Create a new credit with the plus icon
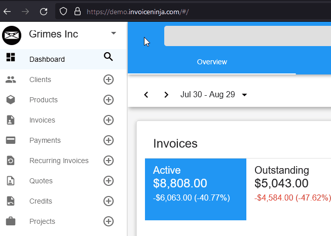The width and height of the screenshot is (331, 236). (x=108, y=201)
